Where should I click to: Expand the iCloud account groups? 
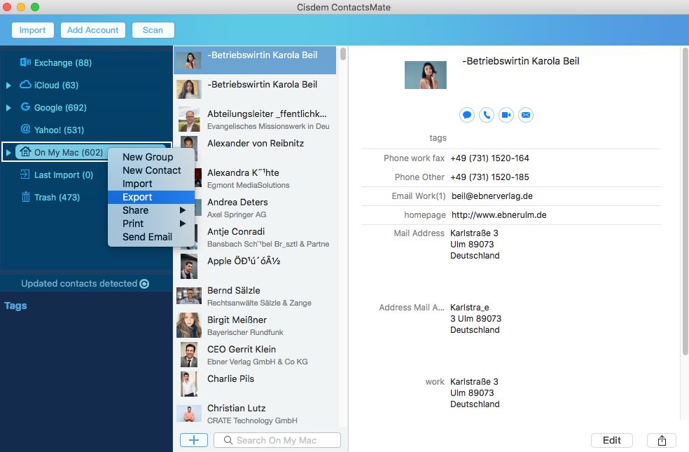pos(8,85)
